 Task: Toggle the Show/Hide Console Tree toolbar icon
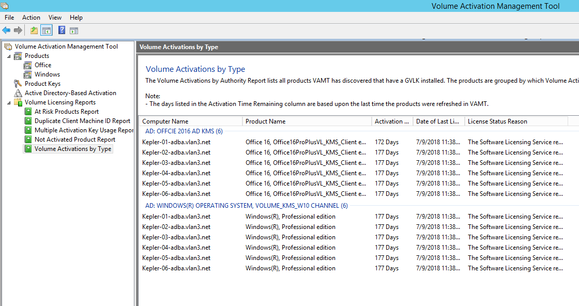tap(47, 30)
